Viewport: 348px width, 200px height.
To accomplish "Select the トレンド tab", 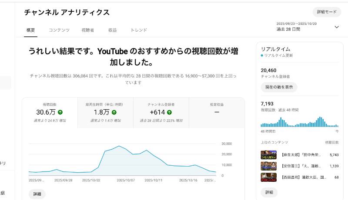I will point(139,30).
